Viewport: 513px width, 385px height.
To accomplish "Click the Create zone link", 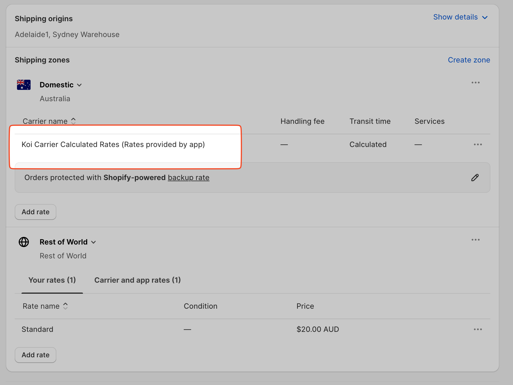I will point(469,60).
